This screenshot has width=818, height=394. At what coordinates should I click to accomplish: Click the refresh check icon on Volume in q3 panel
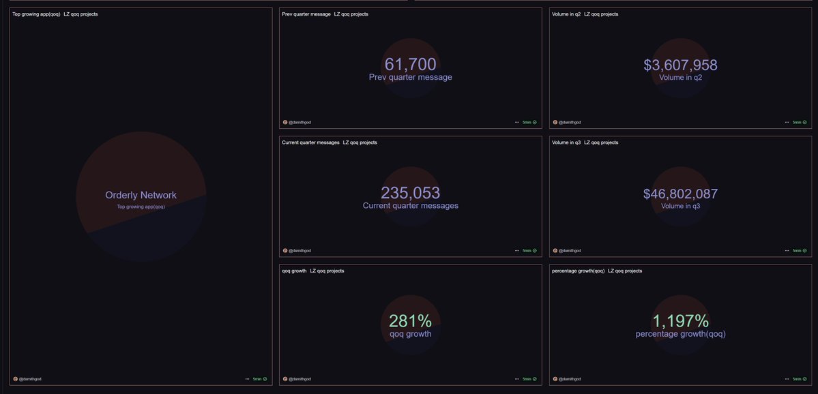click(804, 251)
